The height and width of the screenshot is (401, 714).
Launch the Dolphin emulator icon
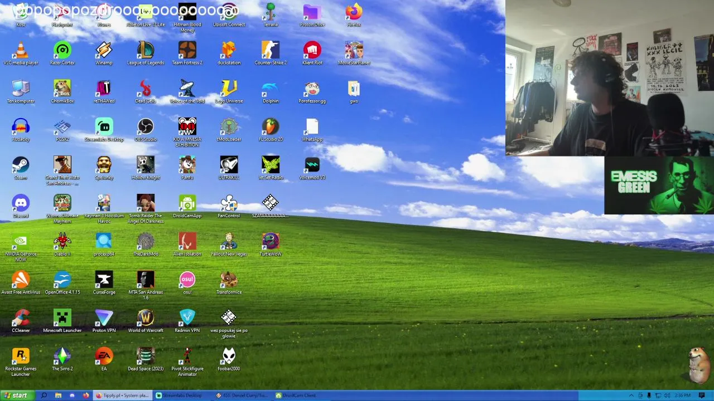271,92
